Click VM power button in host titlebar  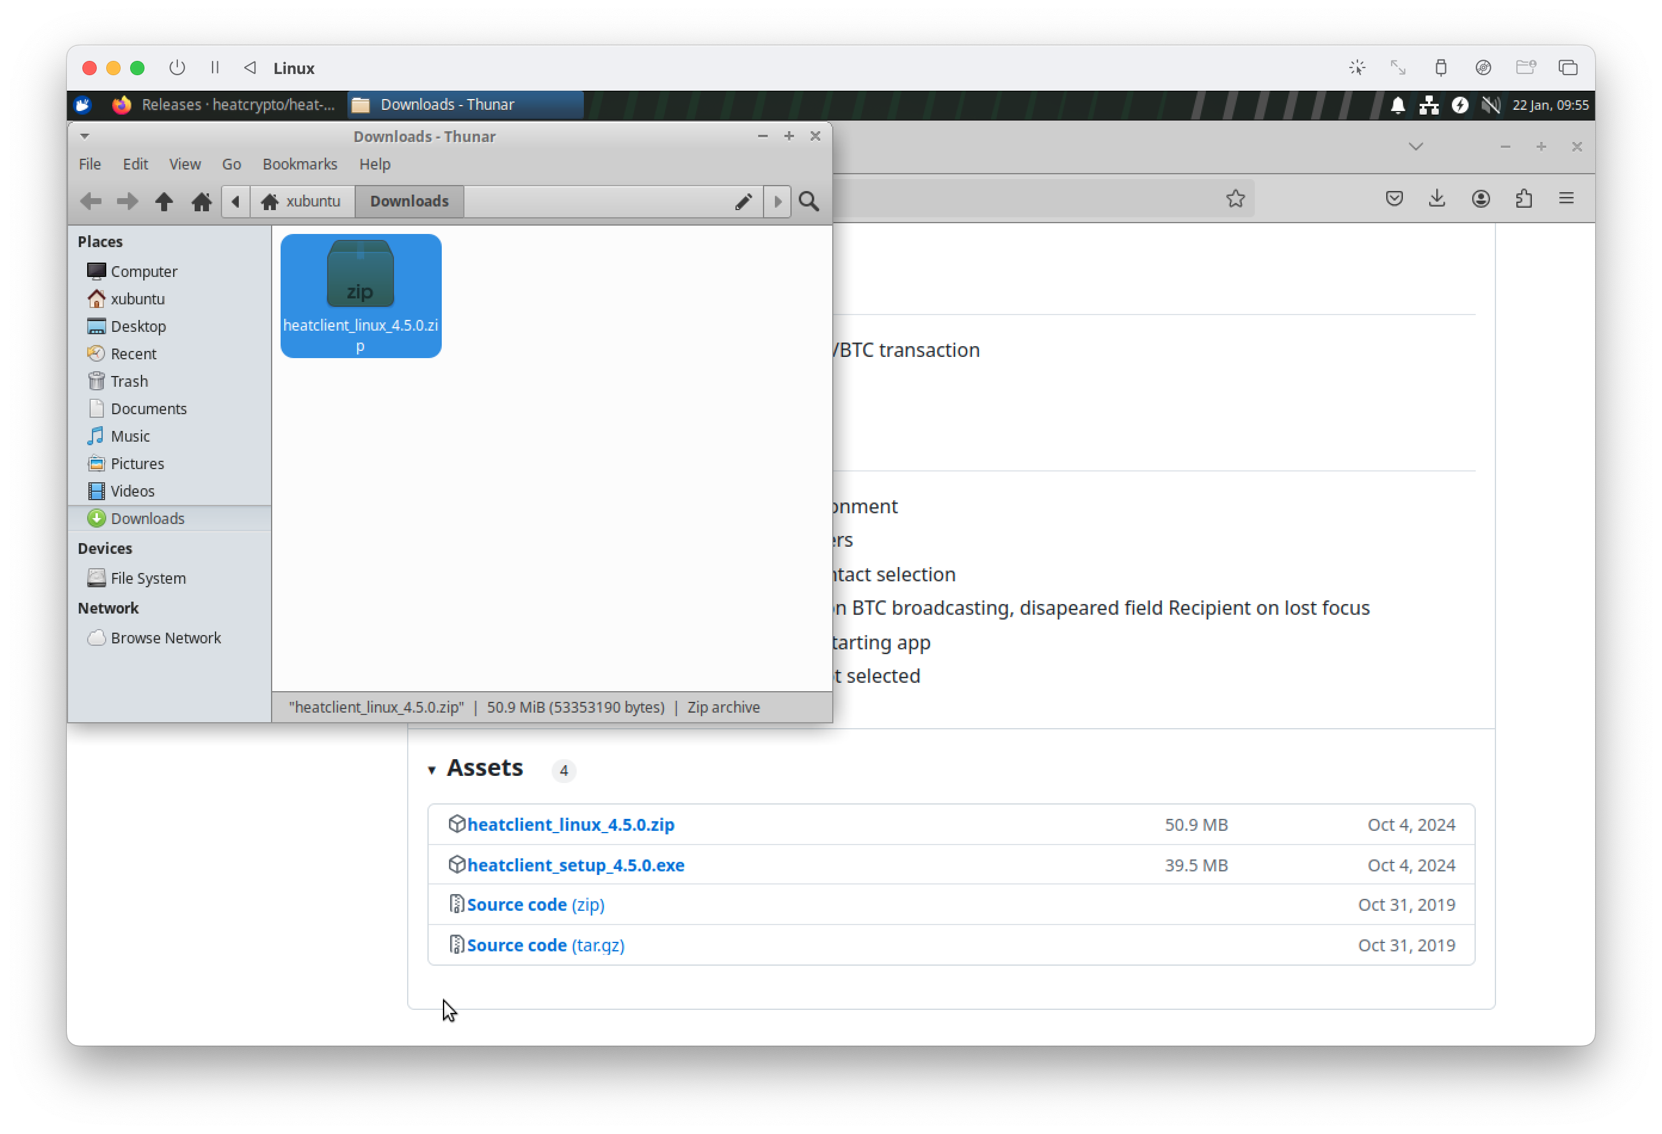coord(177,68)
